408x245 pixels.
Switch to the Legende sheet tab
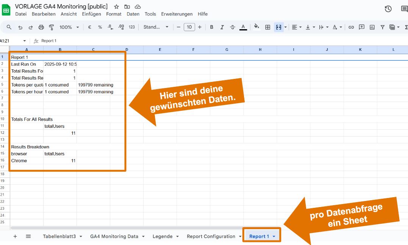point(162,236)
